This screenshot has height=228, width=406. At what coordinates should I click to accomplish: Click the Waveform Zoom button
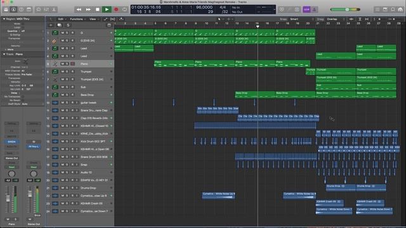pyautogui.click(x=351, y=19)
